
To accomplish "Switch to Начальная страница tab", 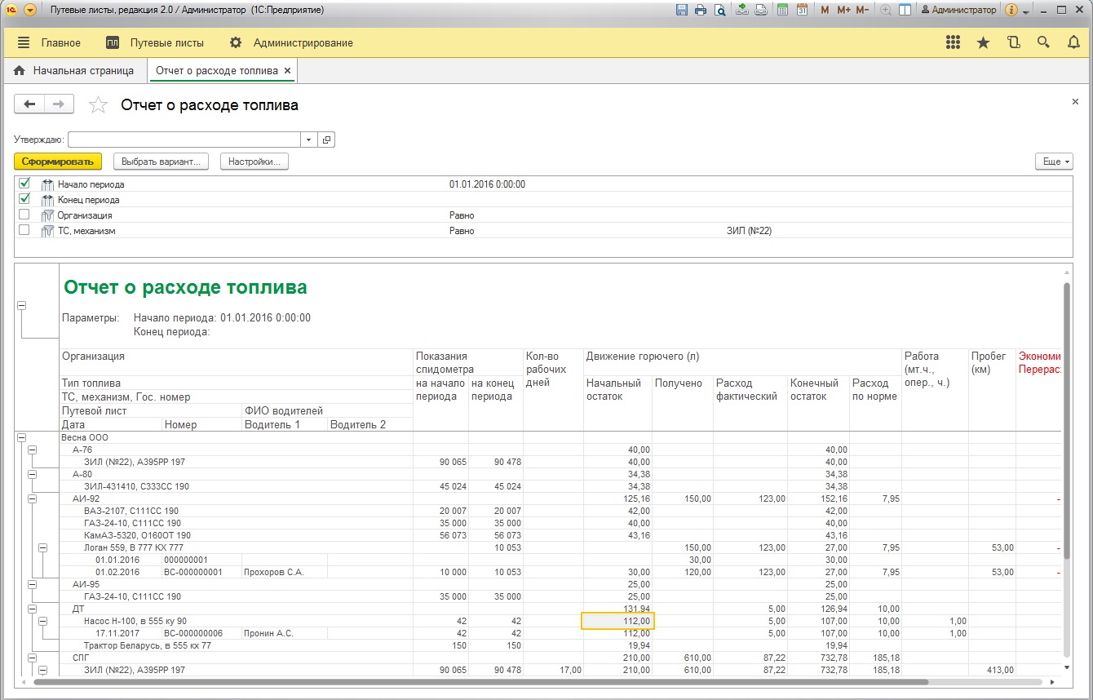I will click(x=74, y=71).
